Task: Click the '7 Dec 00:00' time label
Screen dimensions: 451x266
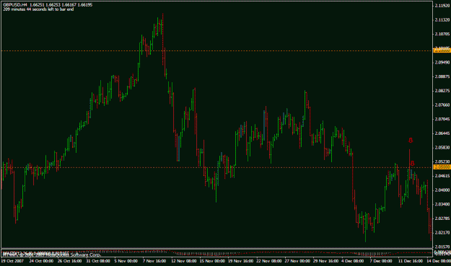Action: (x=381, y=261)
